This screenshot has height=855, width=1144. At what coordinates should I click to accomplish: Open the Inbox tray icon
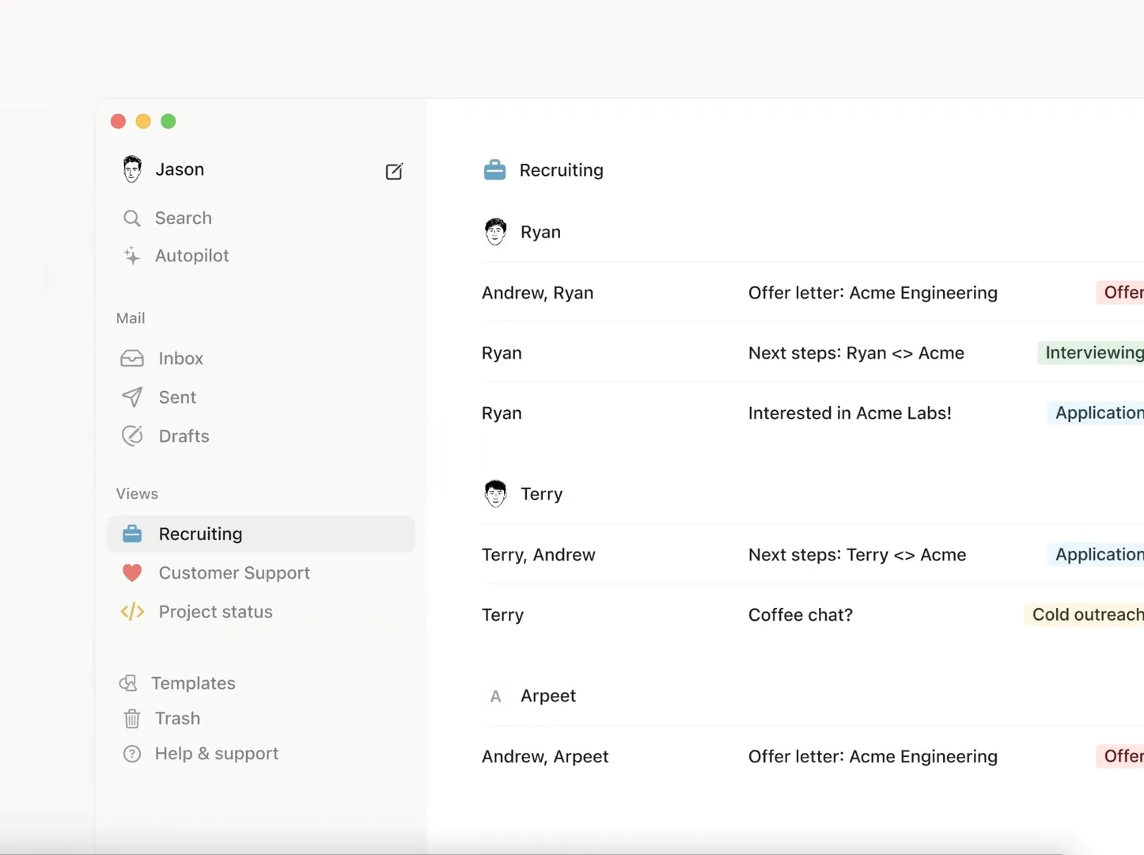(x=132, y=359)
